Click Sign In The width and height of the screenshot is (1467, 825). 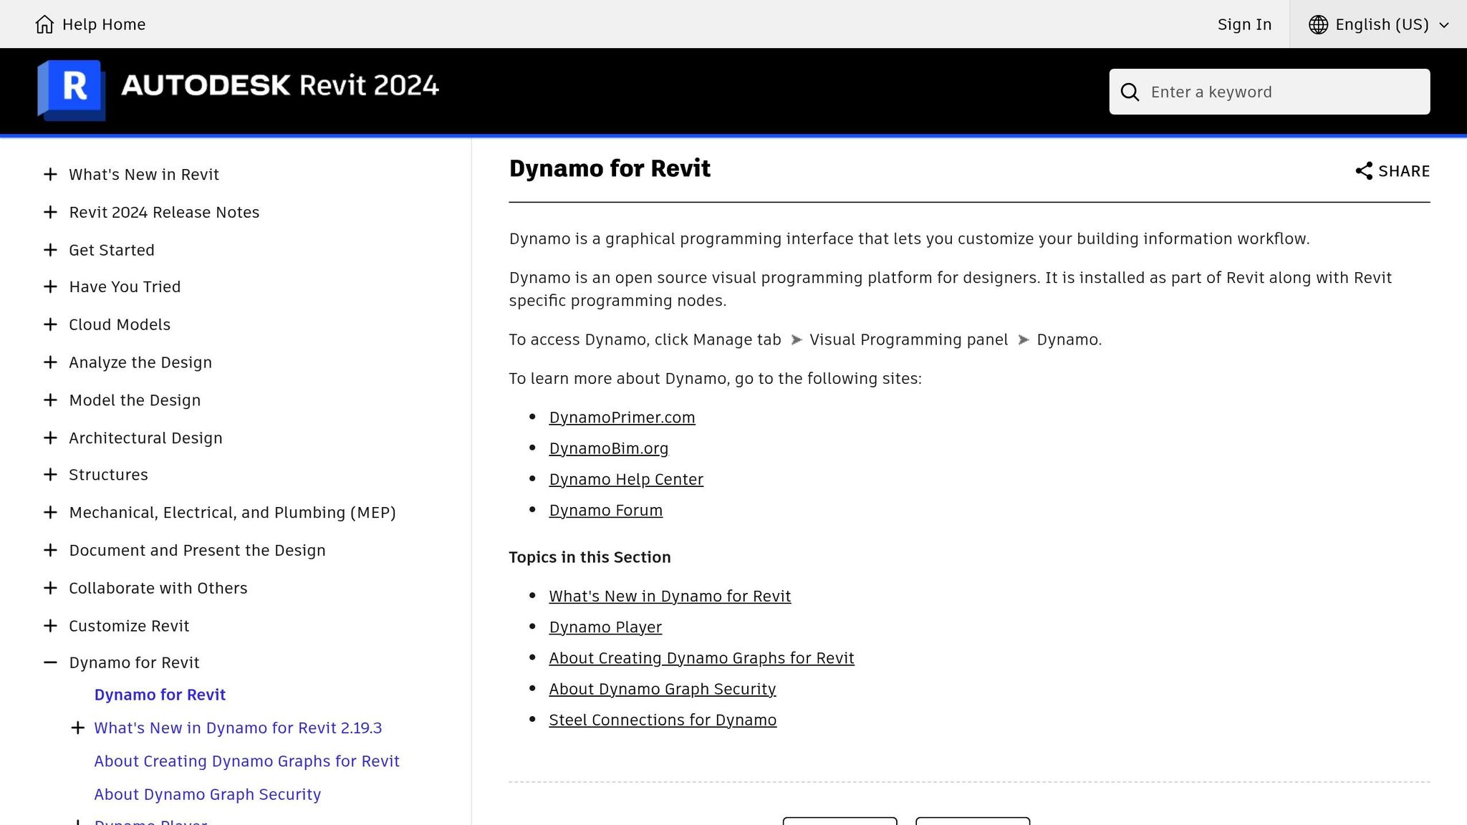[x=1244, y=24]
